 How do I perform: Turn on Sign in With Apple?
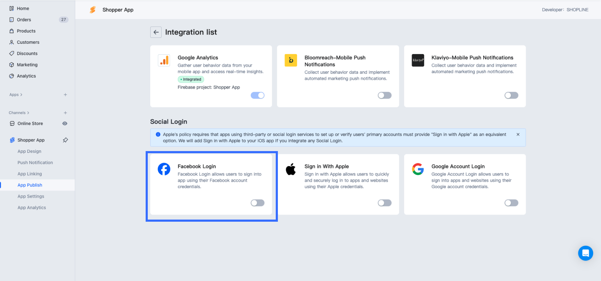point(384,203)
